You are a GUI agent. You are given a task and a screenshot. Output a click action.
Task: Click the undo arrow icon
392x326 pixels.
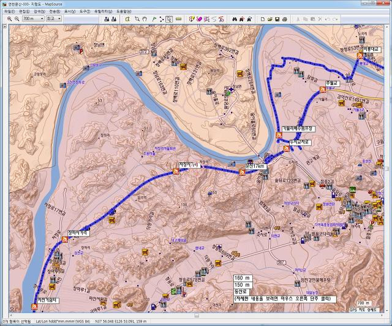328,19
